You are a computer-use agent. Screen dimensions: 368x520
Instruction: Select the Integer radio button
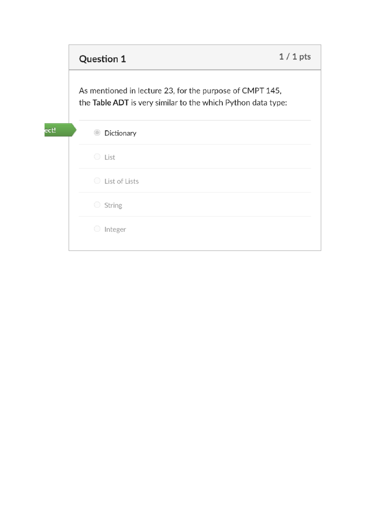pyautogui.click(x=97, y=229)
